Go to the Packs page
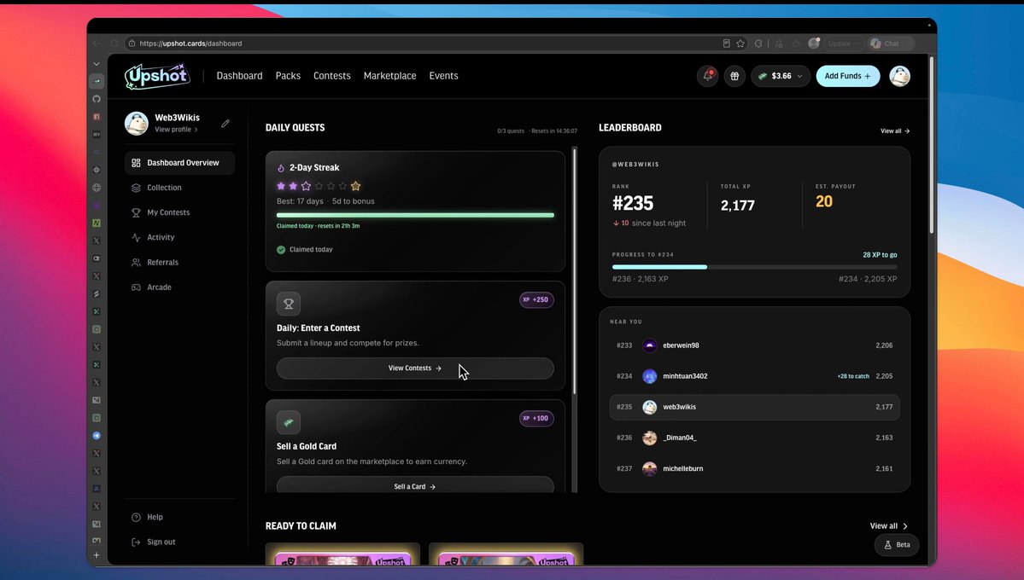1024x580 pixels. (288, 76)
